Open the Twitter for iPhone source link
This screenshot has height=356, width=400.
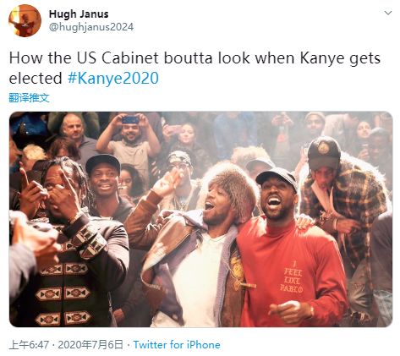pyautogui.click(x=177, y=345)
